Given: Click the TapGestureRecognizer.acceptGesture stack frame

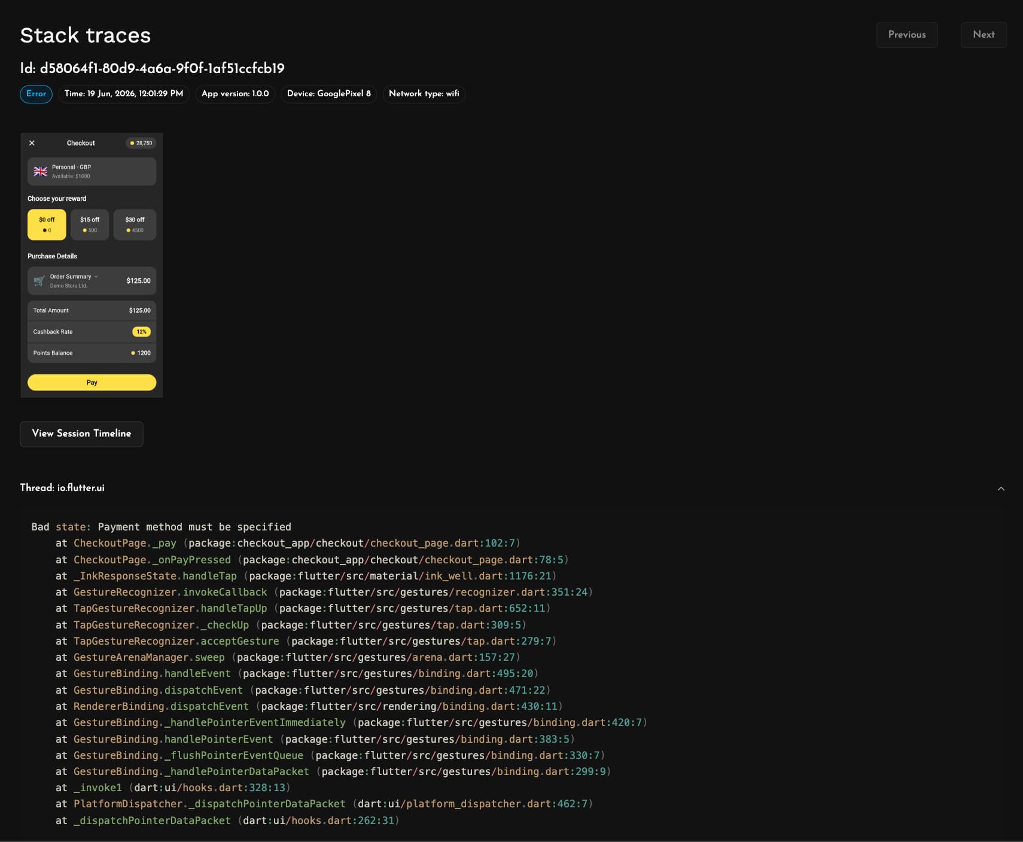Looking at the screenshot, I should 306,641.
